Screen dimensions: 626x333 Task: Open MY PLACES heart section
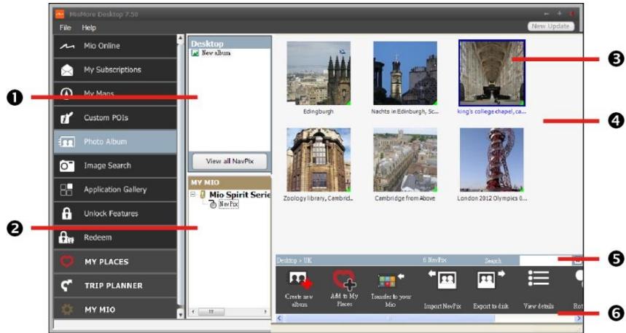(115, 262)
